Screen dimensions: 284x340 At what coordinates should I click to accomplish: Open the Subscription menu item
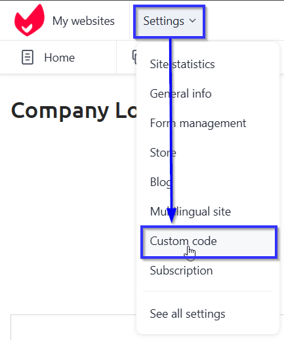[x=181, y=271]
